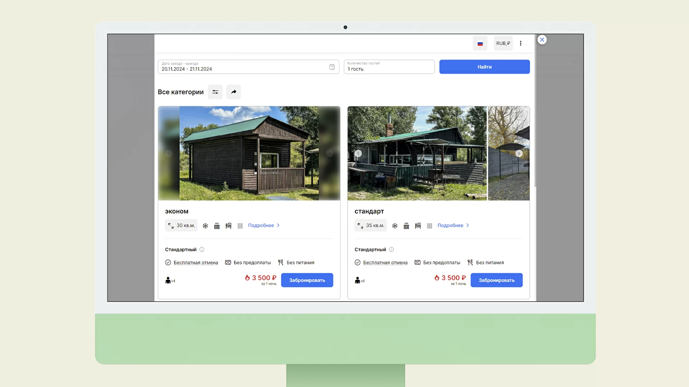This screenshot has height=387, width=689.
Task: Click the Russian flag language button
Action: (480, 43)
